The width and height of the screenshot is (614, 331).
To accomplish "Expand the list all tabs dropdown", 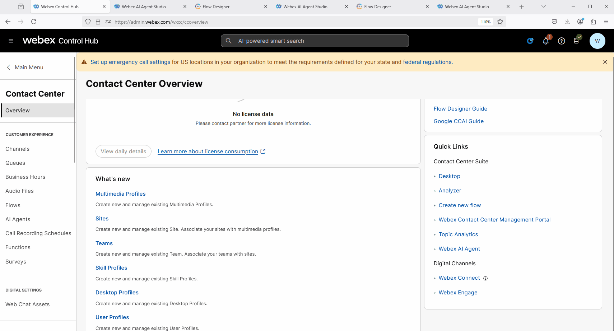I will coord(543,6).
